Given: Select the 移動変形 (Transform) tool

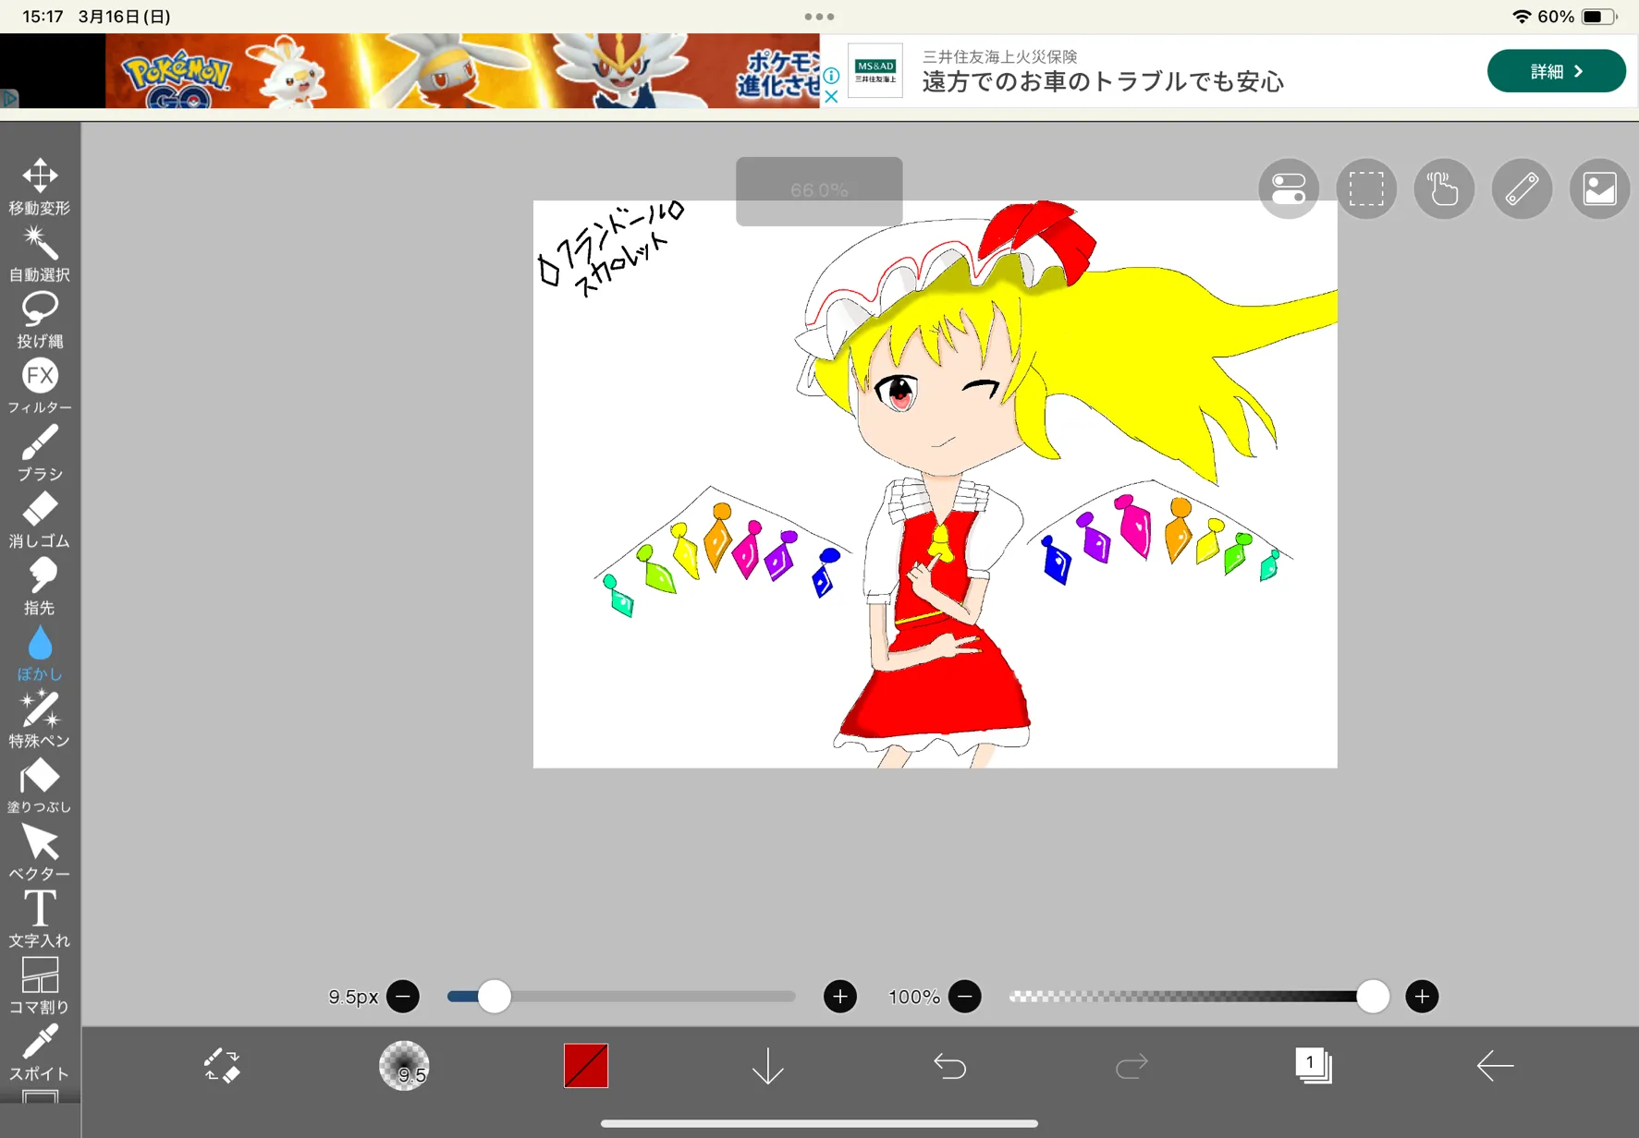Looking at the screenshot, I should click(x=40, y=187).
